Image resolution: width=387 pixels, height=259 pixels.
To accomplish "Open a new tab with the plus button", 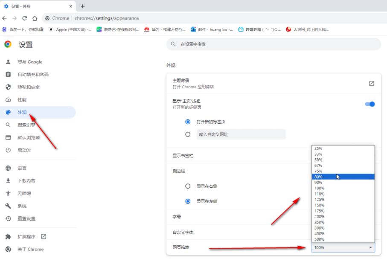I will click(83, 6).
